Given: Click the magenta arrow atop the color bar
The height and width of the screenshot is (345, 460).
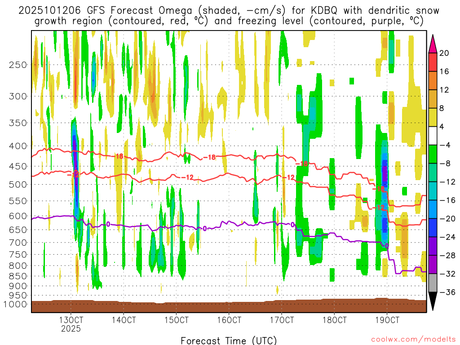Looking at the screenshot, I should (x=433, y=44).
